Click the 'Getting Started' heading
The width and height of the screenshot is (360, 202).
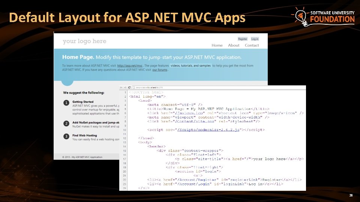pyautogui.click(x=83, y=102)
